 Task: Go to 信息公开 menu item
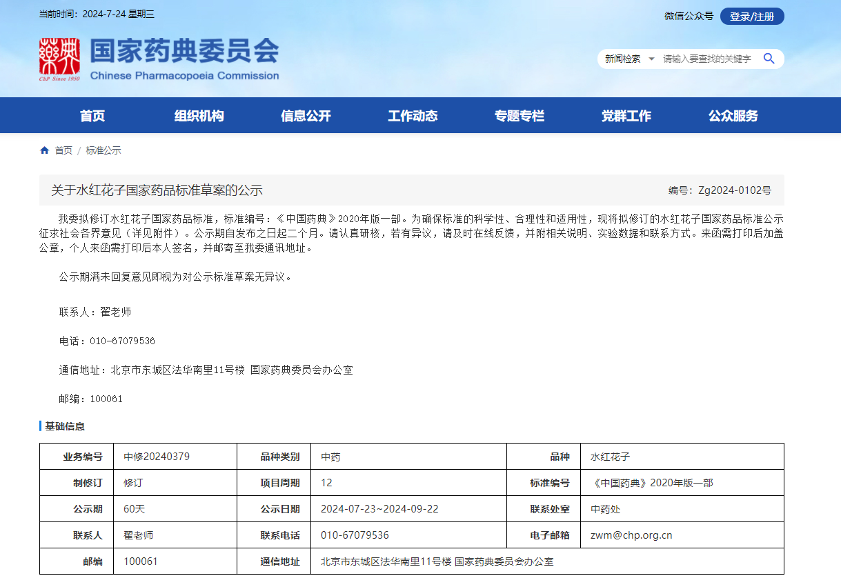click(306, 116)
